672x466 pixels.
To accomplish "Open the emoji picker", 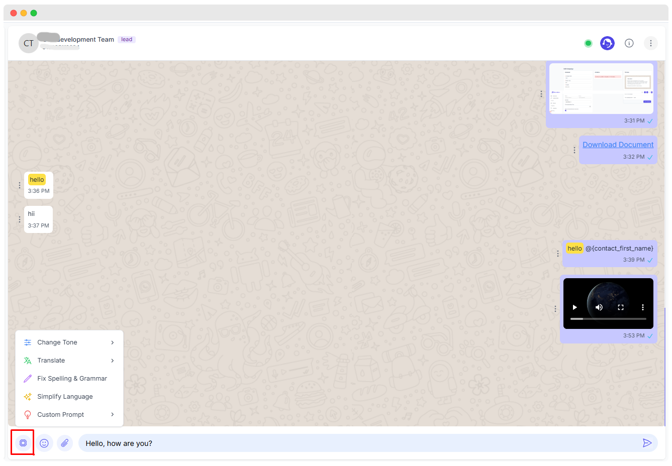I will [44, 443].
